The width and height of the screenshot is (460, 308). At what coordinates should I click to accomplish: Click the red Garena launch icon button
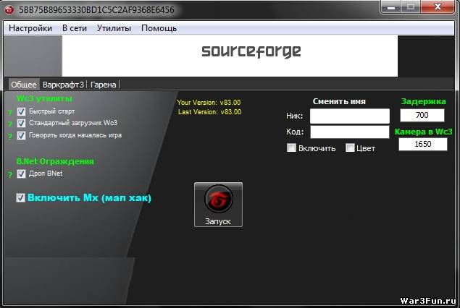(218, 205)
